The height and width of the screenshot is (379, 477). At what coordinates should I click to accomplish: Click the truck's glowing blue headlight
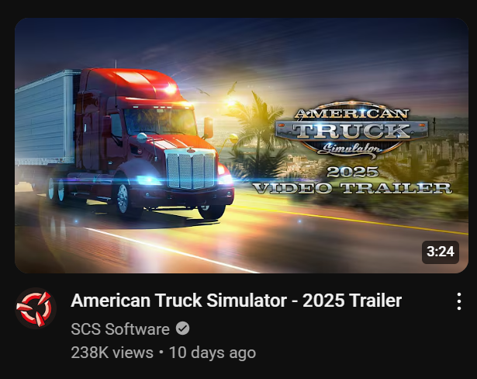[x=148, y=179]
